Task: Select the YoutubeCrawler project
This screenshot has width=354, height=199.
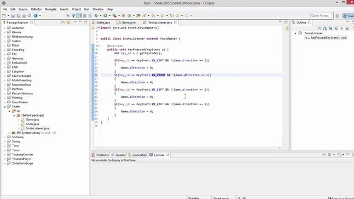Action: tap(22, 155)
